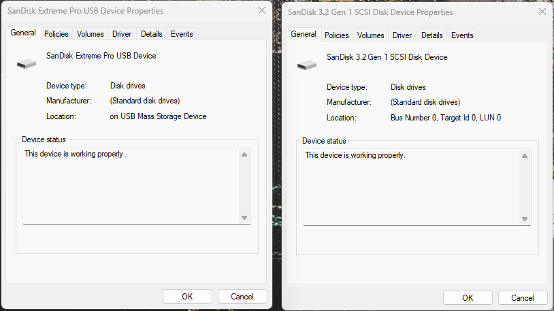Click status text in Extreme Pro device status box
The image size is (554, 311).
75,154
